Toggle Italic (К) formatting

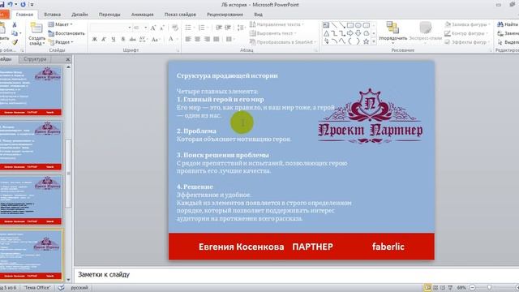tap(104, 40)
